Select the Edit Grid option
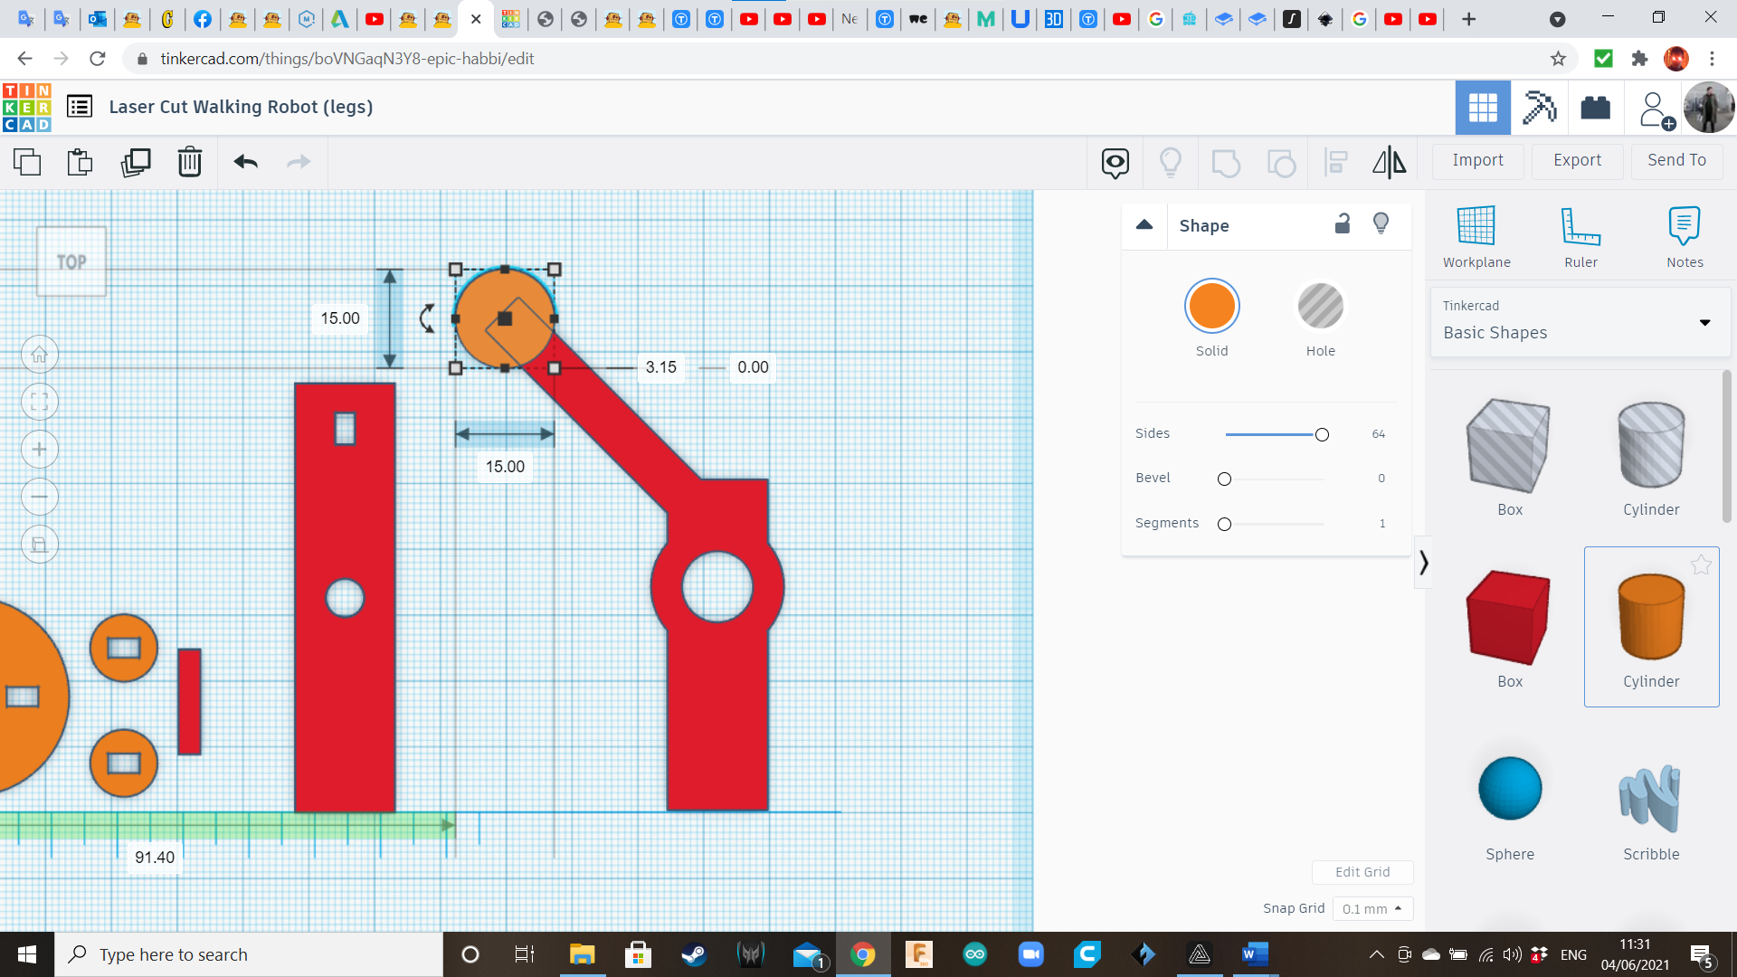The width and height of the screenshot is (1737, 977). click(x=1362, y=871)
